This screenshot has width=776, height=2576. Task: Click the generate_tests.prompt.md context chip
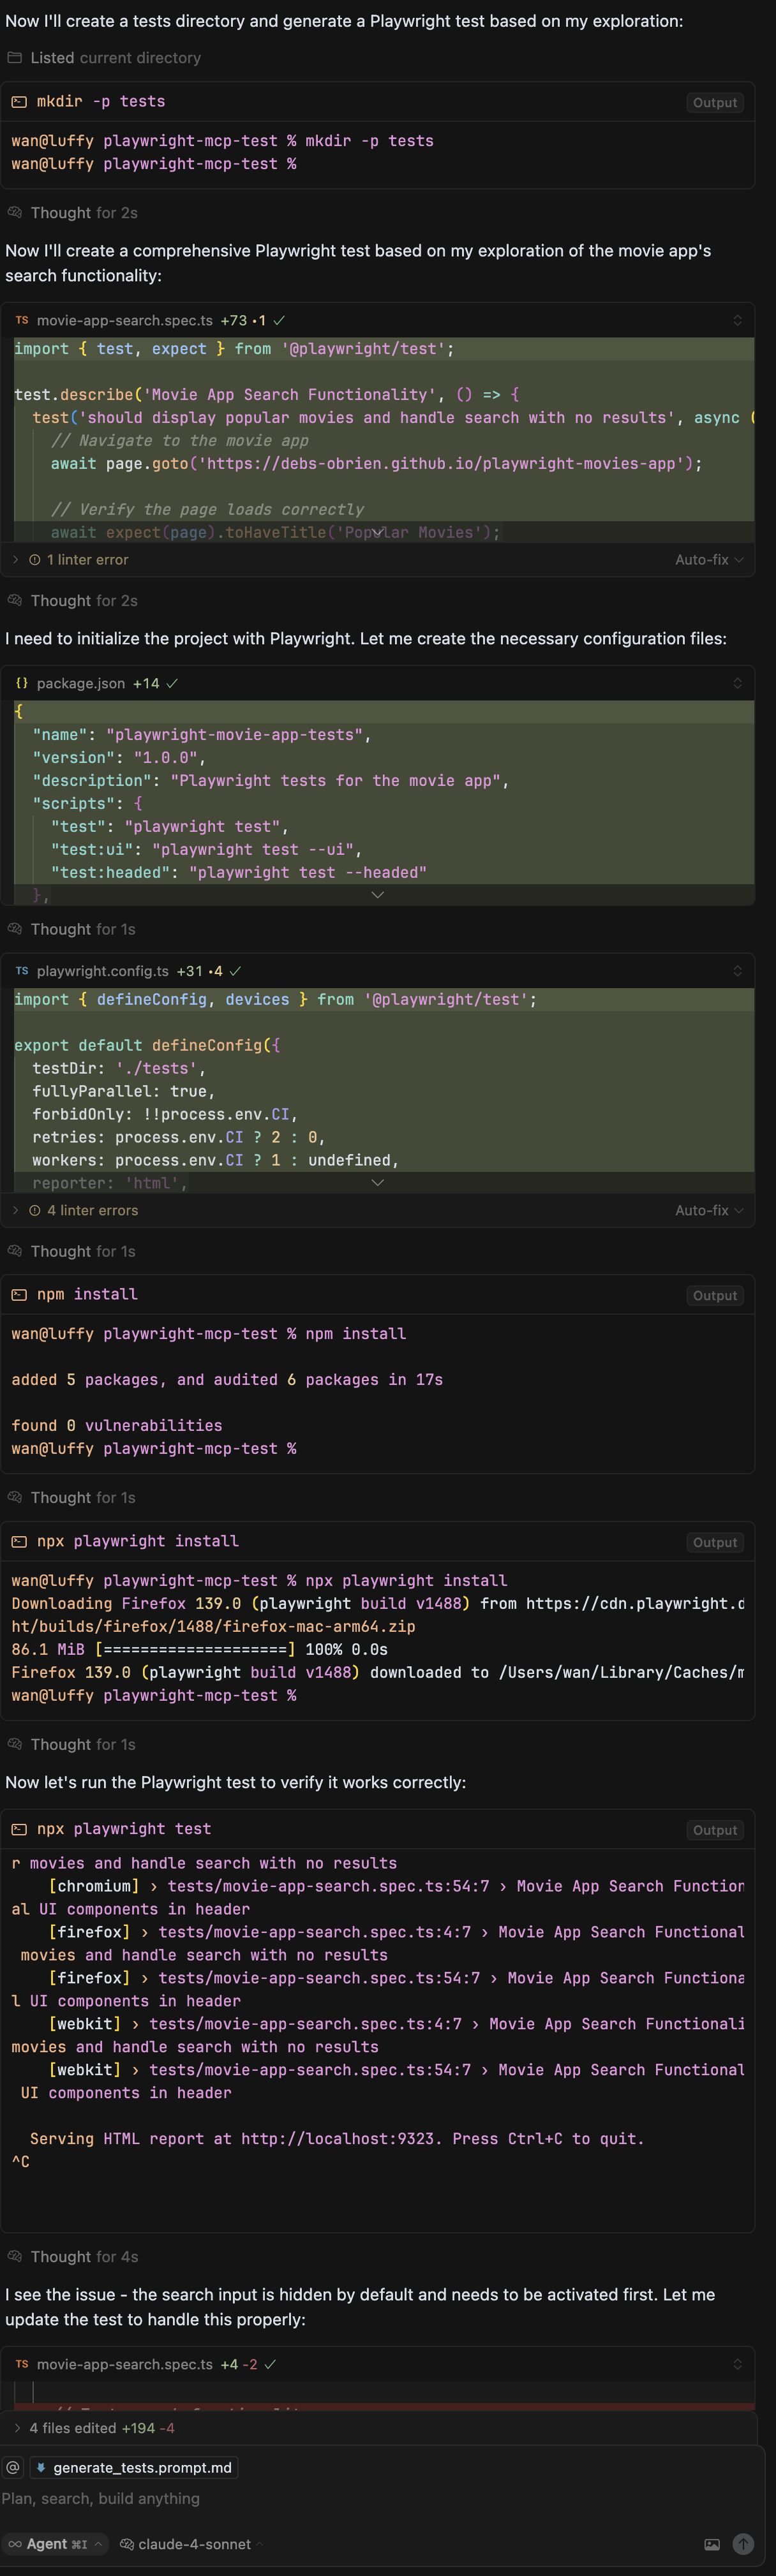click(x=134, y=2467)
